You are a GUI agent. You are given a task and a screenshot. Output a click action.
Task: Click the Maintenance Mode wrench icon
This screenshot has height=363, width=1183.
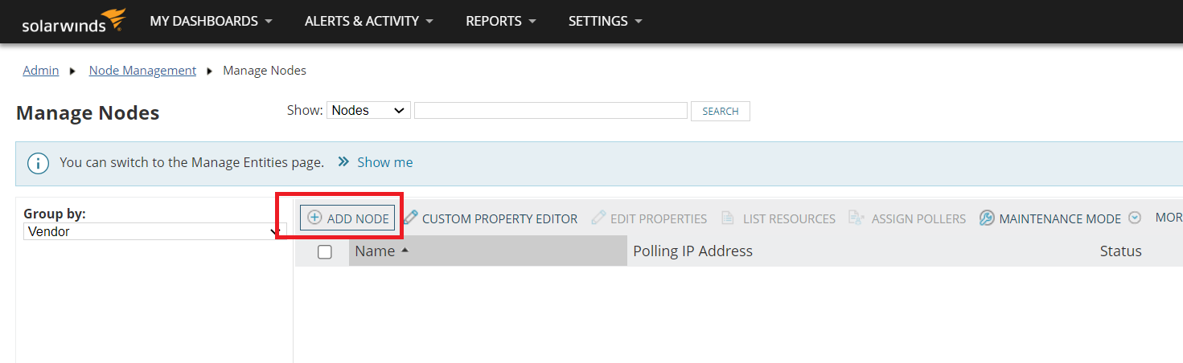tap(987, 218)
